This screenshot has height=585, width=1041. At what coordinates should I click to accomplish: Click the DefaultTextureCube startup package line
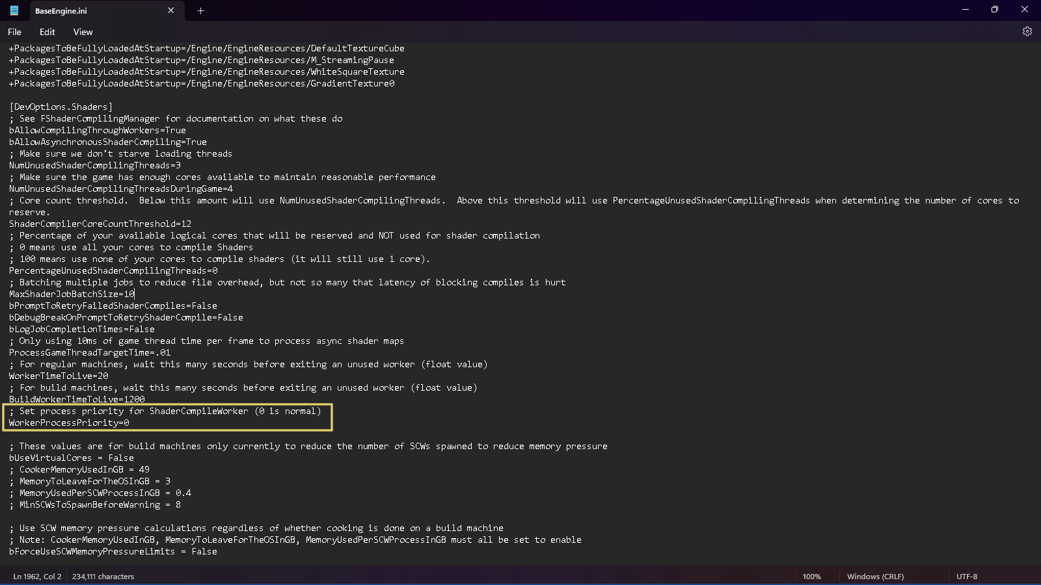tap(207, 48)
